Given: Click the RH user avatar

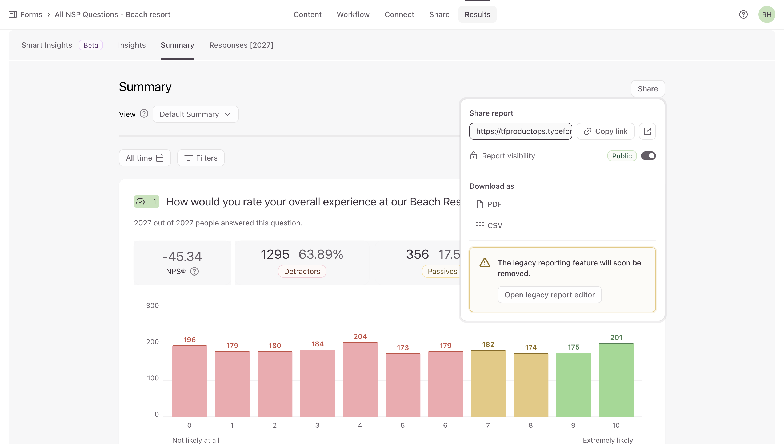Looking at the screenshot, I should coord(766,14).
